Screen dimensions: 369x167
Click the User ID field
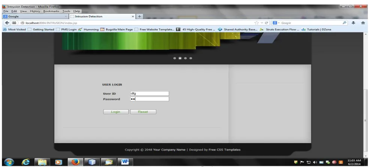[149, 94]
